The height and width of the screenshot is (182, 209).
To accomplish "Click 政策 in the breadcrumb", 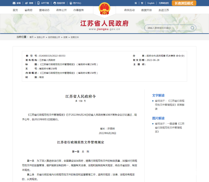I will click(65, 37).
